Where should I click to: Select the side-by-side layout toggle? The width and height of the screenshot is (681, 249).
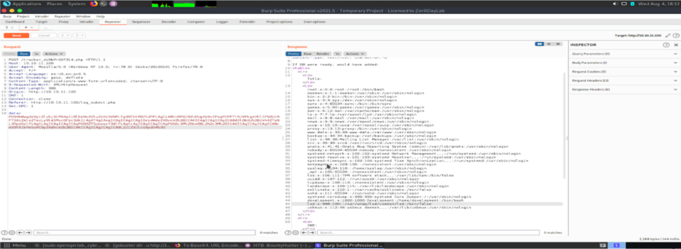(539, 44)
